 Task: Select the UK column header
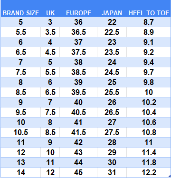50,13
